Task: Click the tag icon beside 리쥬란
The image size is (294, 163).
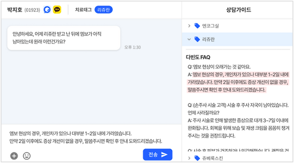Action: [x=197, y=39]
